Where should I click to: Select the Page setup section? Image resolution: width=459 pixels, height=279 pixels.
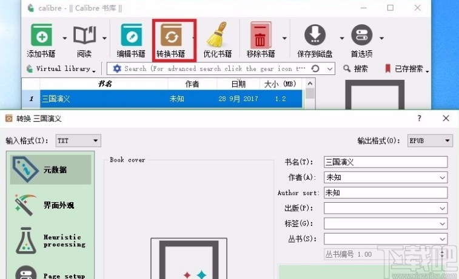tap(51, 272)
